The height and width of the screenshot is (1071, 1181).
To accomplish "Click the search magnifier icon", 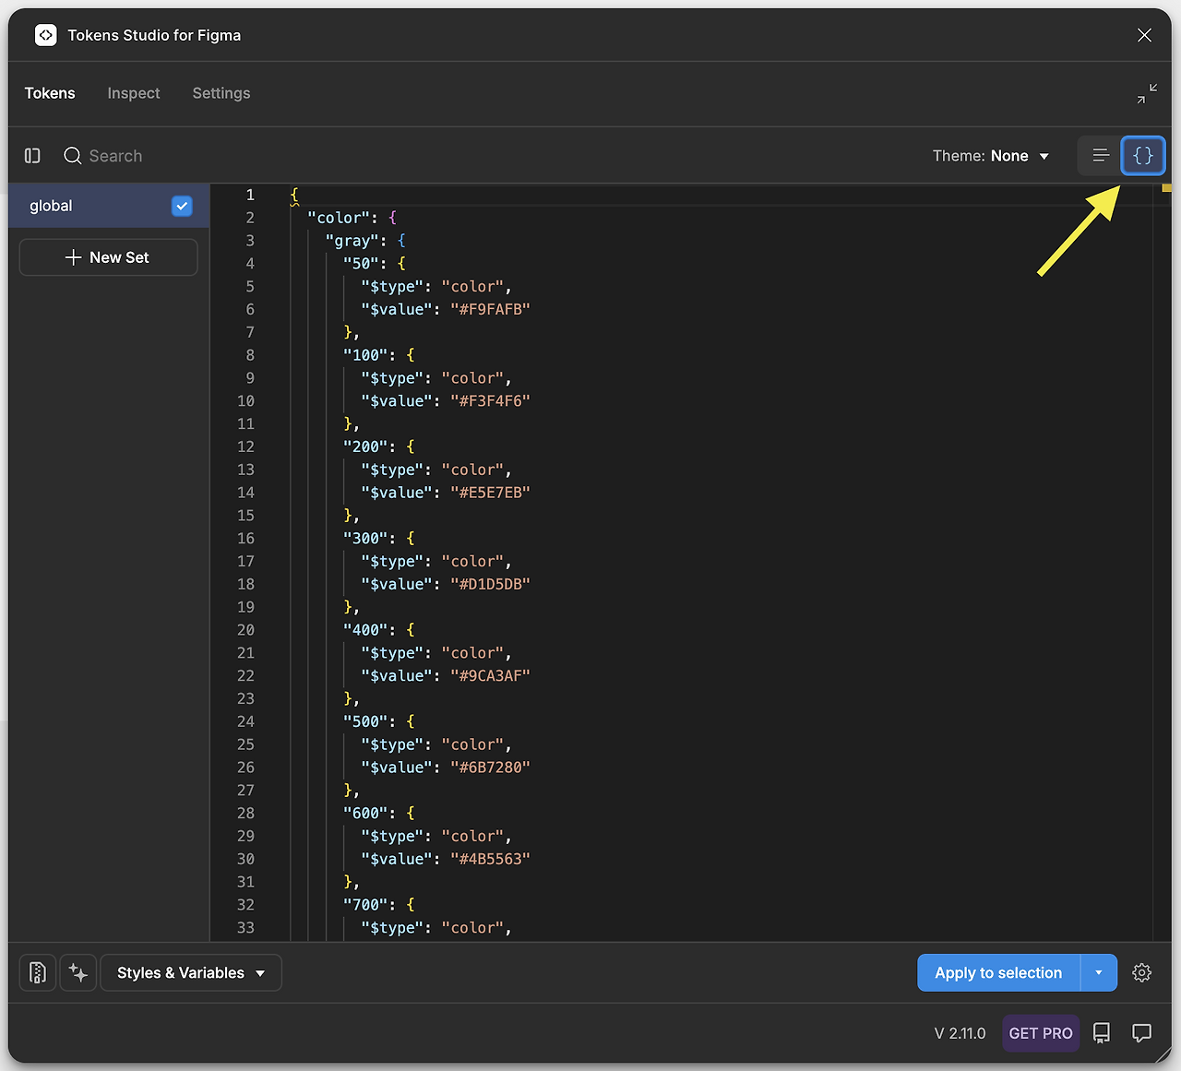I will [x=73, y=156].
